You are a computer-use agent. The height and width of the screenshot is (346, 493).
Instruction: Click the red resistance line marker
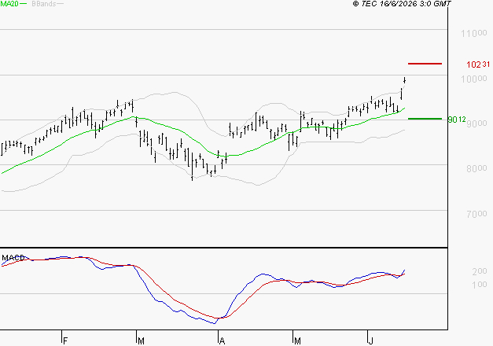pyautogui.click(x=425, y=64)
